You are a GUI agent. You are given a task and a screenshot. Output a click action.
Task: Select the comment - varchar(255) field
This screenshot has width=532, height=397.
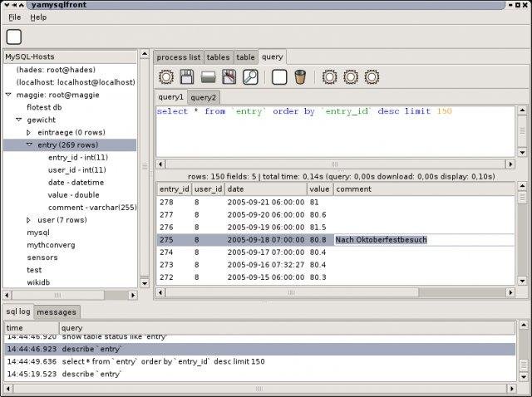pos(92,208)
